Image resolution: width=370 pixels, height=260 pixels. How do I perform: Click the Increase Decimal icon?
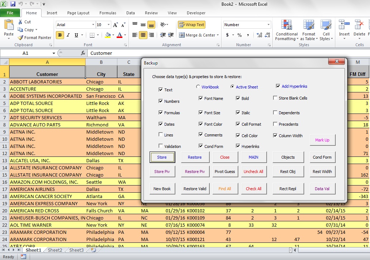tap(259, 35)
